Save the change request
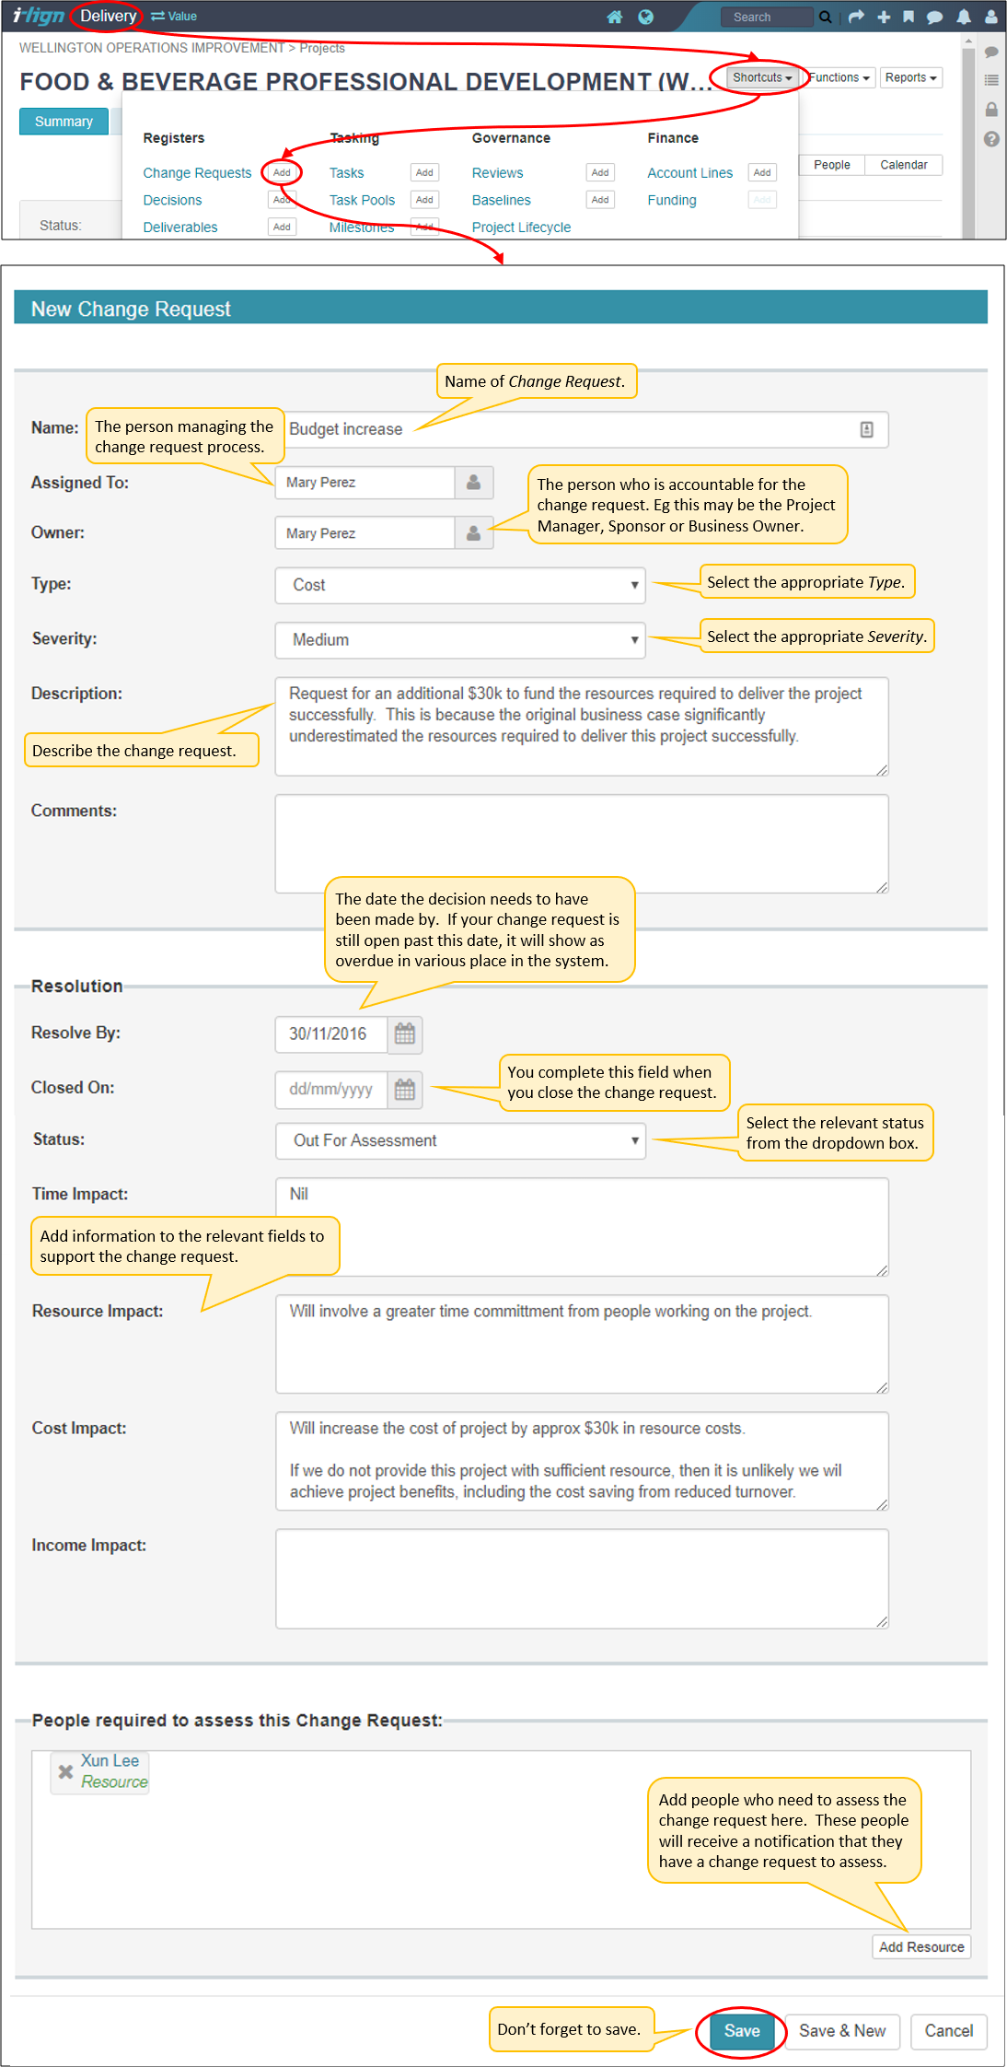 click(x=742, y=2032)
